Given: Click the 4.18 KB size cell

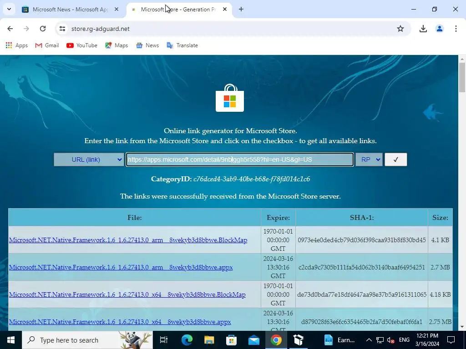Looking at the screenshot, I should (440, 294).
